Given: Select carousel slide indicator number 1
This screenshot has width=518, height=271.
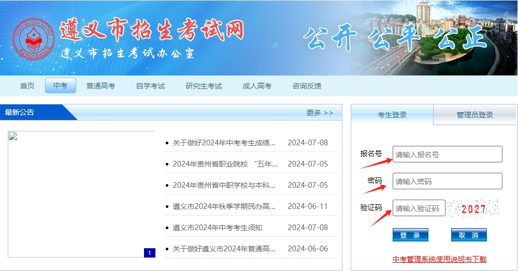Looking at the screenshot, I should coord(149,253).
